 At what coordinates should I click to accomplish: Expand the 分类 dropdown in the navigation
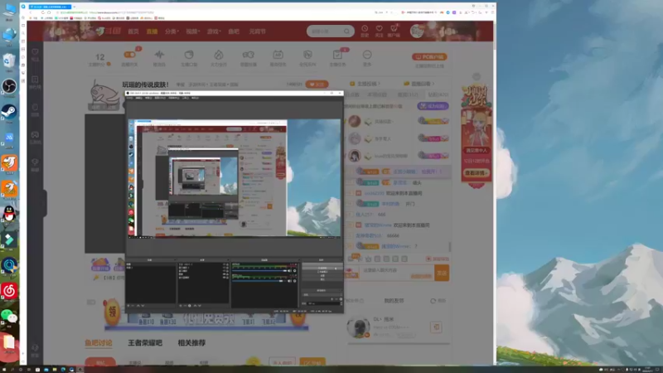point(172,31)
